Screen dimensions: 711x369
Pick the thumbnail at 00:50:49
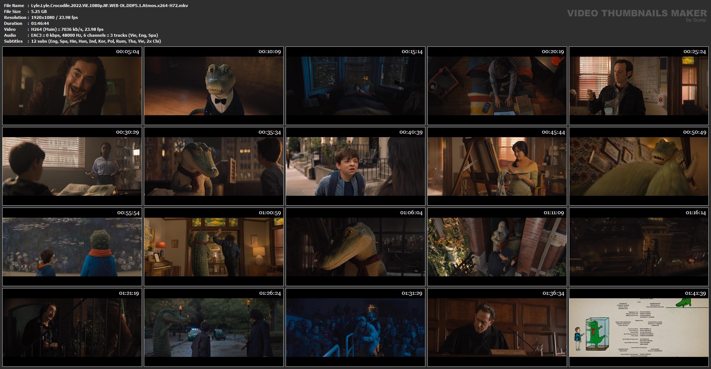tap(639, 166)
